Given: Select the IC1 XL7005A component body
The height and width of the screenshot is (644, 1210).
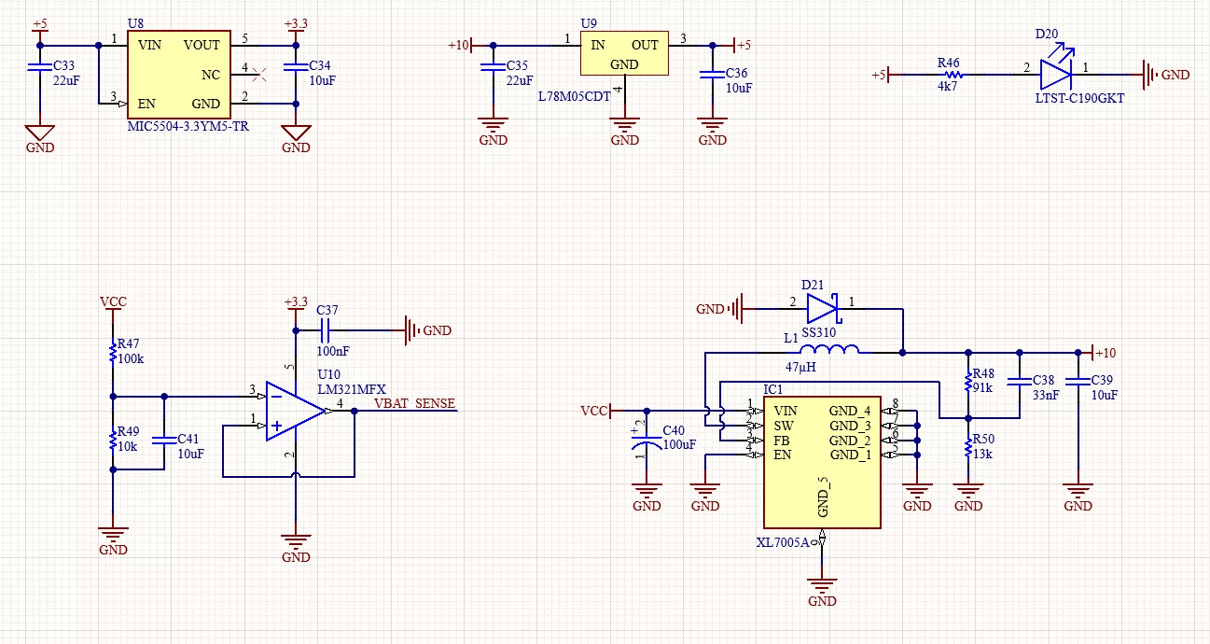Looking at the screenshot, I should [822, 462].
